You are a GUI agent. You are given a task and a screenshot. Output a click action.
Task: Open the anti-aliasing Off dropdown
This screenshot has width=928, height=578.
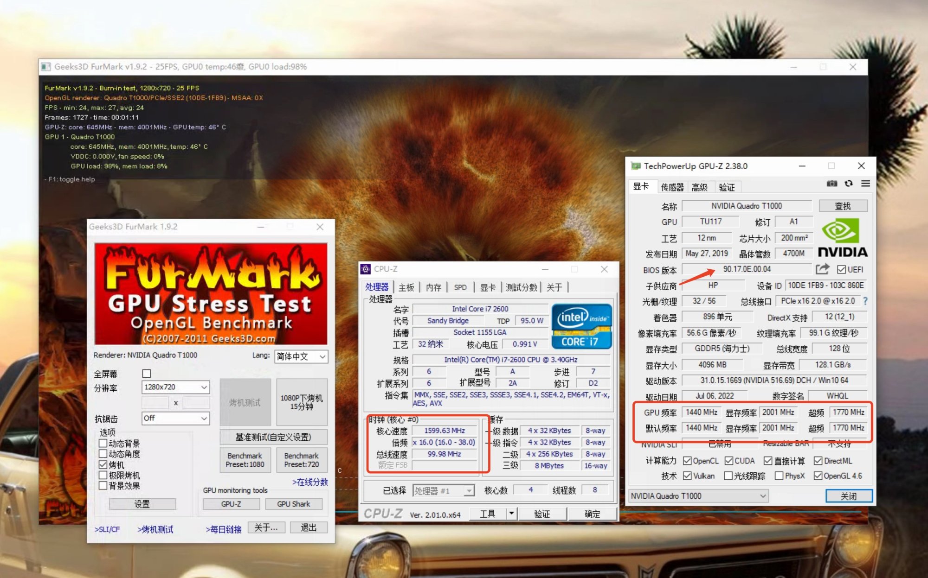coord(175,418)
